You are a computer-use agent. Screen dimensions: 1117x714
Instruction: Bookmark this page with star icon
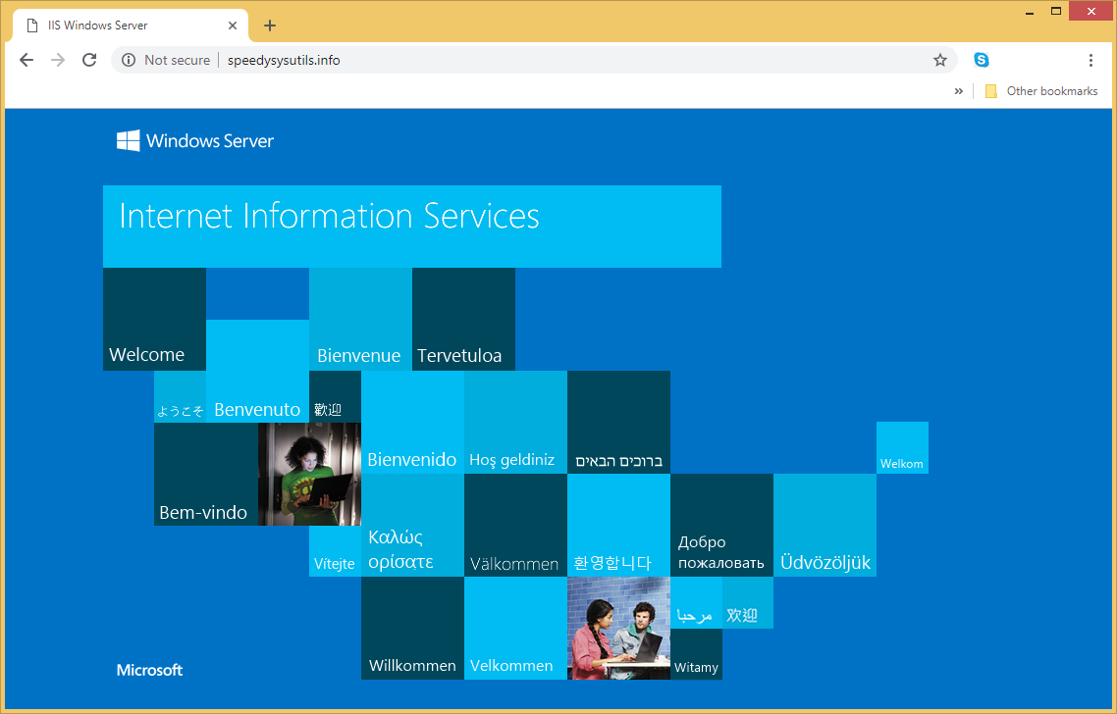point(939,60)
